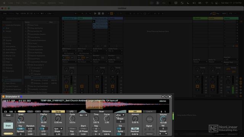Open the 1 Bar quantization dropdown

point(50,14)
